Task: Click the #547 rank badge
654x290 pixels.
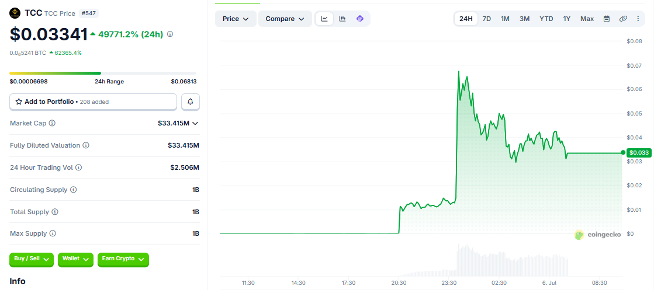Action: pyautogui.click(x=88, y=13)
